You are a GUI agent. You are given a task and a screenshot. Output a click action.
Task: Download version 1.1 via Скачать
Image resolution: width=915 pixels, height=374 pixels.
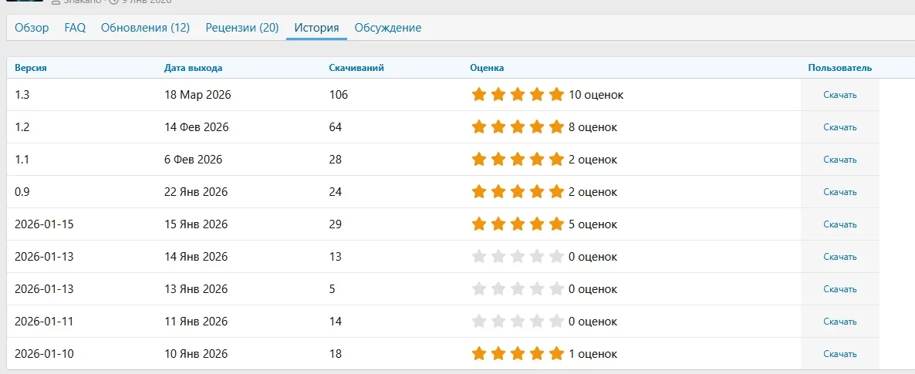(839, 160)
